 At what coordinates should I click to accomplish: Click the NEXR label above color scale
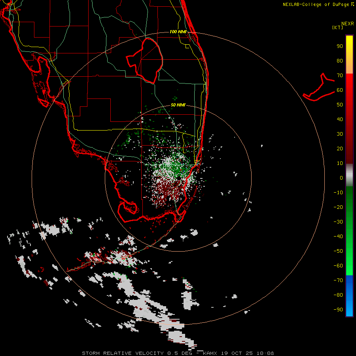coord(348,24)
